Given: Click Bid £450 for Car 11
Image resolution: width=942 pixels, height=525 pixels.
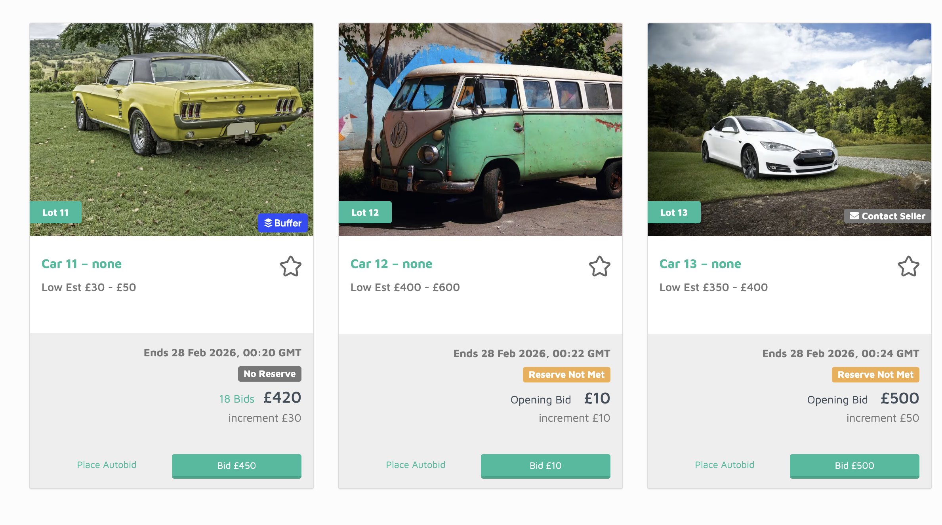Looking at the screenshot, I should (x=236, y=466).
